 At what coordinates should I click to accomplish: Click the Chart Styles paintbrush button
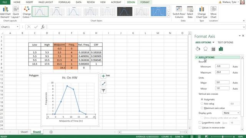pos(103,84)
